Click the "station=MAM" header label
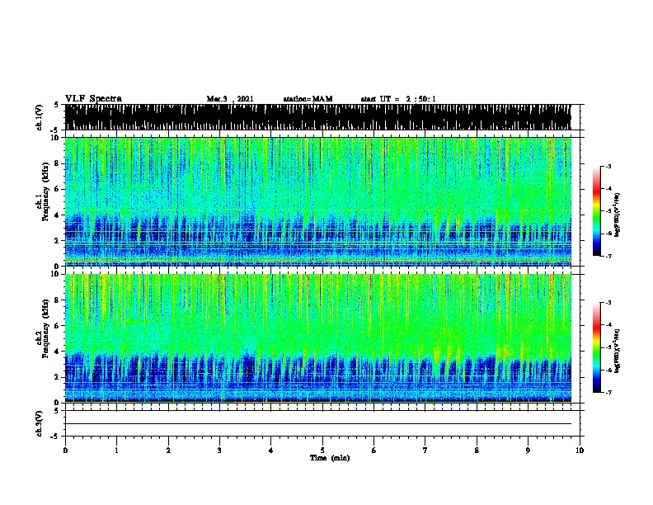 coord(308,99)
